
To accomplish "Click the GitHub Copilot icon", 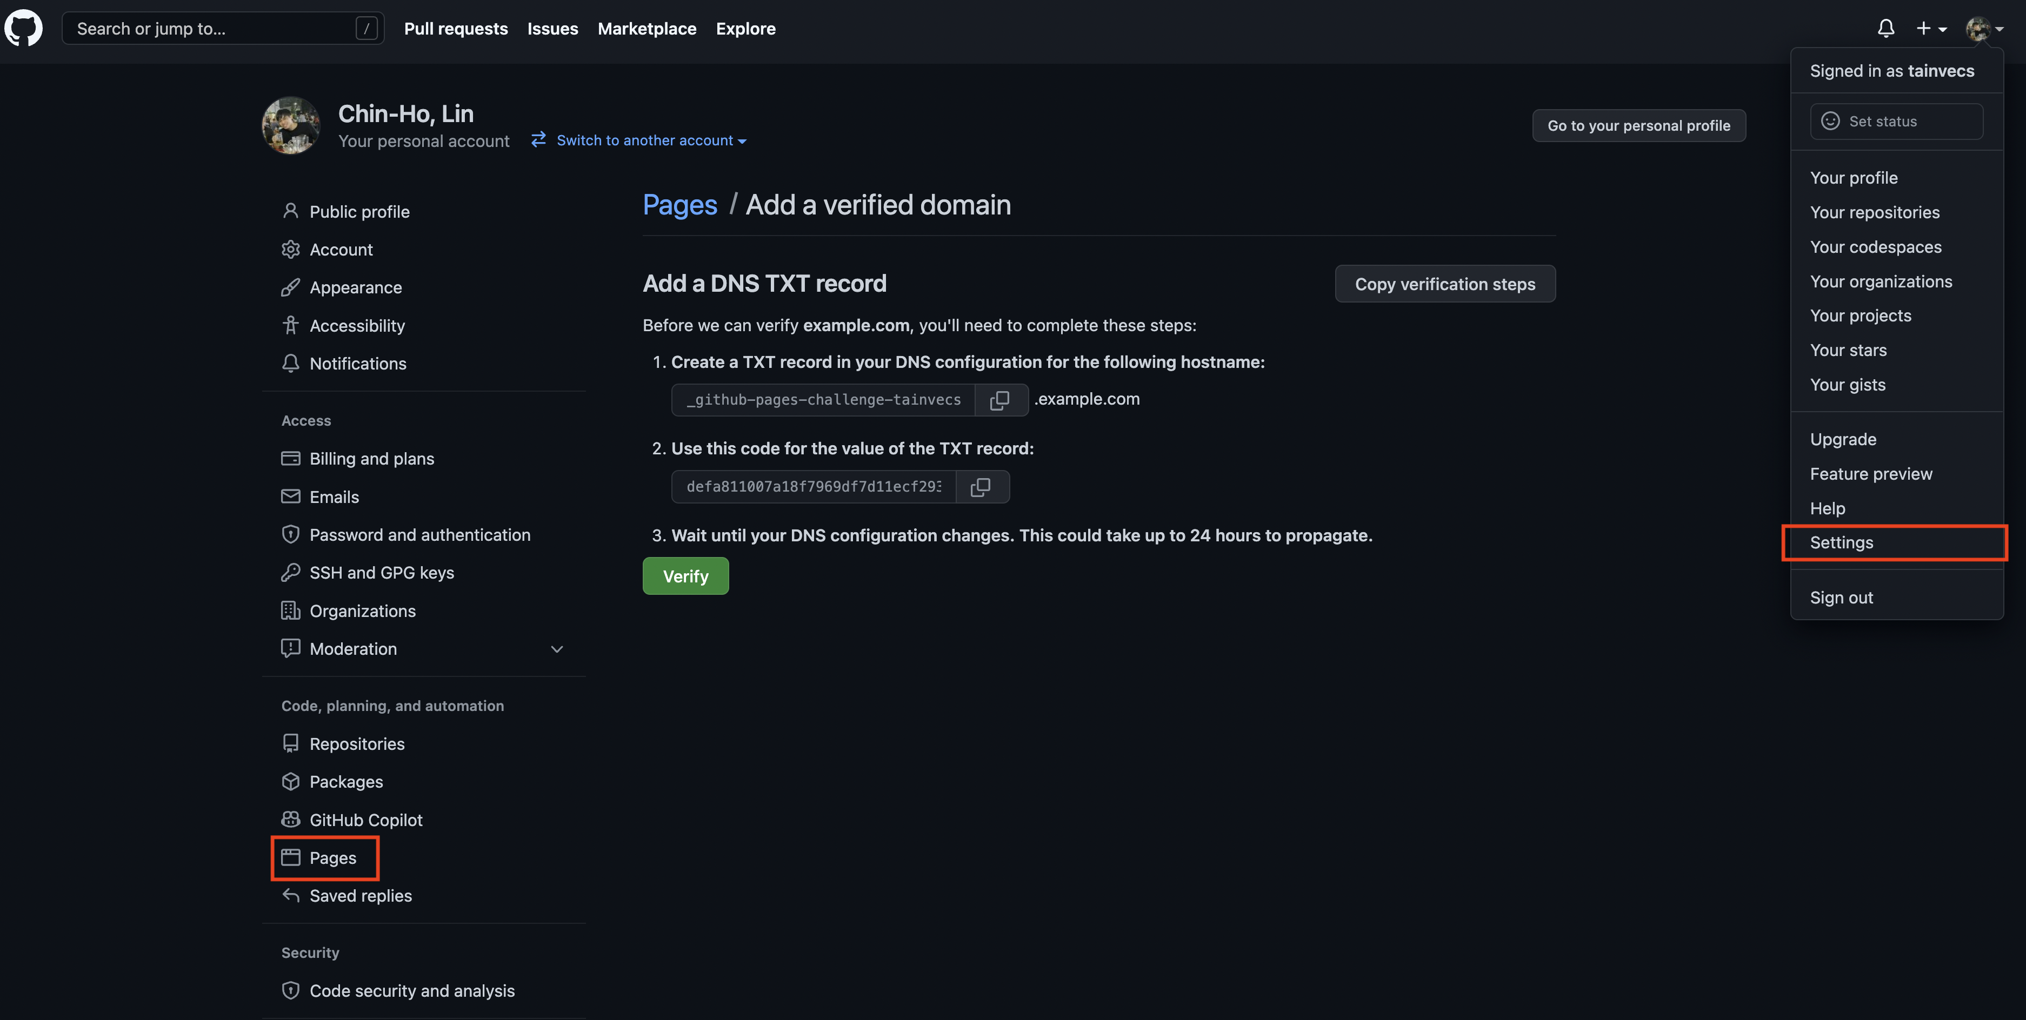I will 290,820.
